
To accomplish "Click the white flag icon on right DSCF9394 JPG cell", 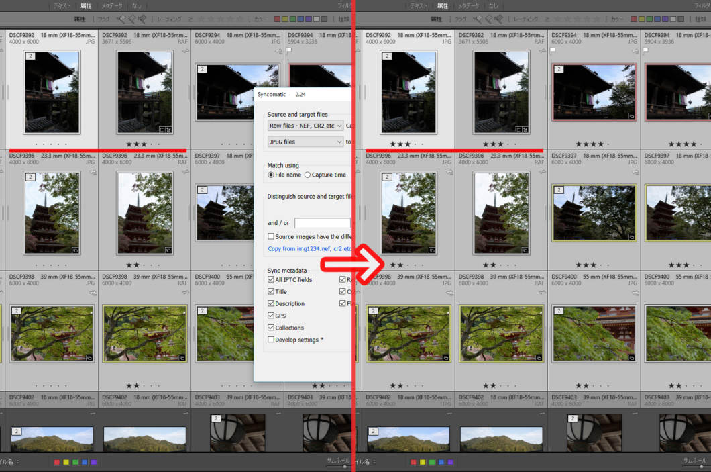I will click(x=552, y=50).
